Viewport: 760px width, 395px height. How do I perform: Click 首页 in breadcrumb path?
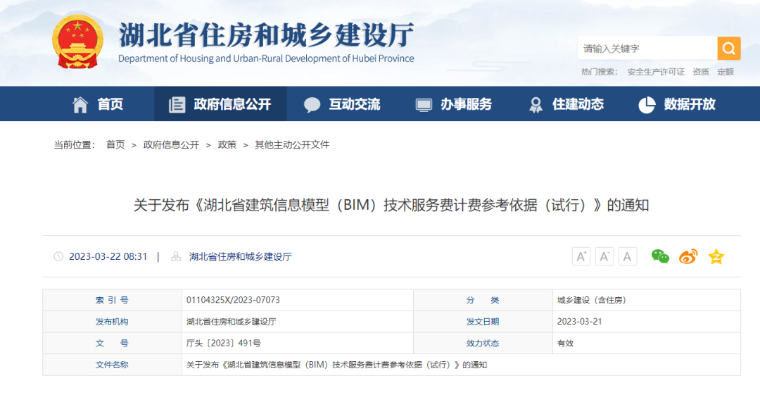(115, 145)
